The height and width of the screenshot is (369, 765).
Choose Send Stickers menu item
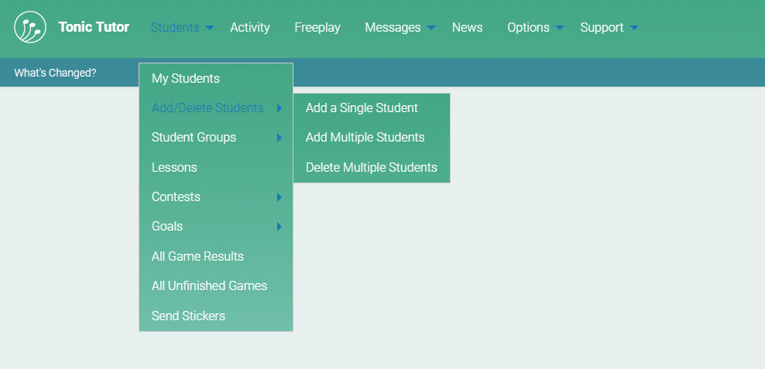point(188,316)
